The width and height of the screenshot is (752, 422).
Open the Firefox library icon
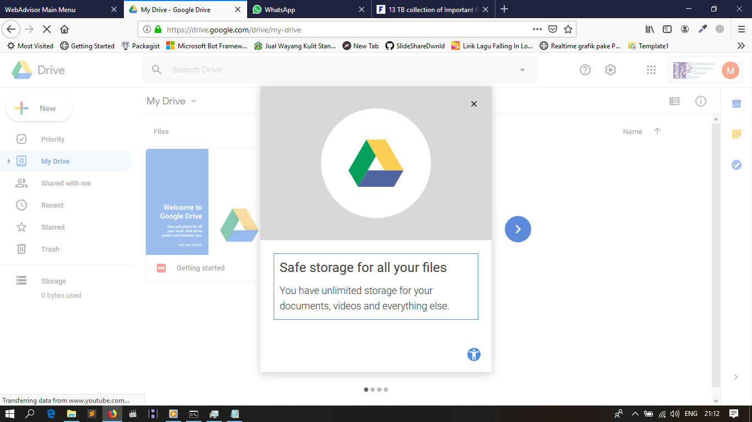click(650, 29)
